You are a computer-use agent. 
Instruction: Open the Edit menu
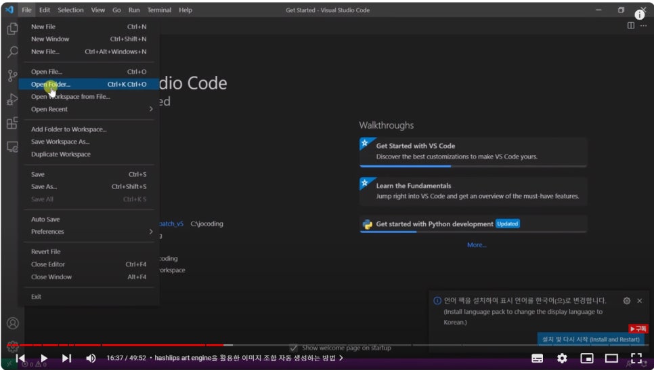(44, 10)
